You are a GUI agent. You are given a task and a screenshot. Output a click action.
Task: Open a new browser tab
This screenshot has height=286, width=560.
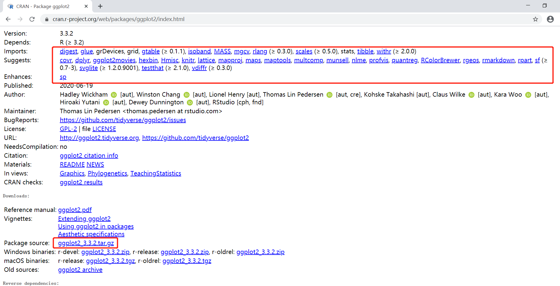100,6
